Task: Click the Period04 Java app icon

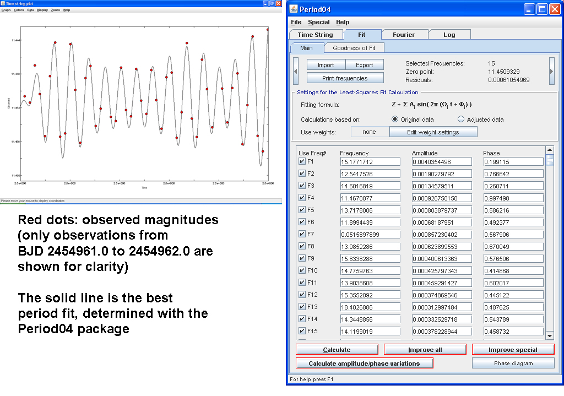Action: click(294, 9)
